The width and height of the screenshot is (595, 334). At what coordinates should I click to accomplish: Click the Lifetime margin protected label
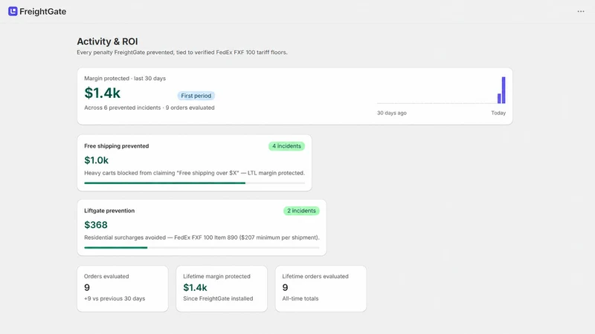coord(216,276)
